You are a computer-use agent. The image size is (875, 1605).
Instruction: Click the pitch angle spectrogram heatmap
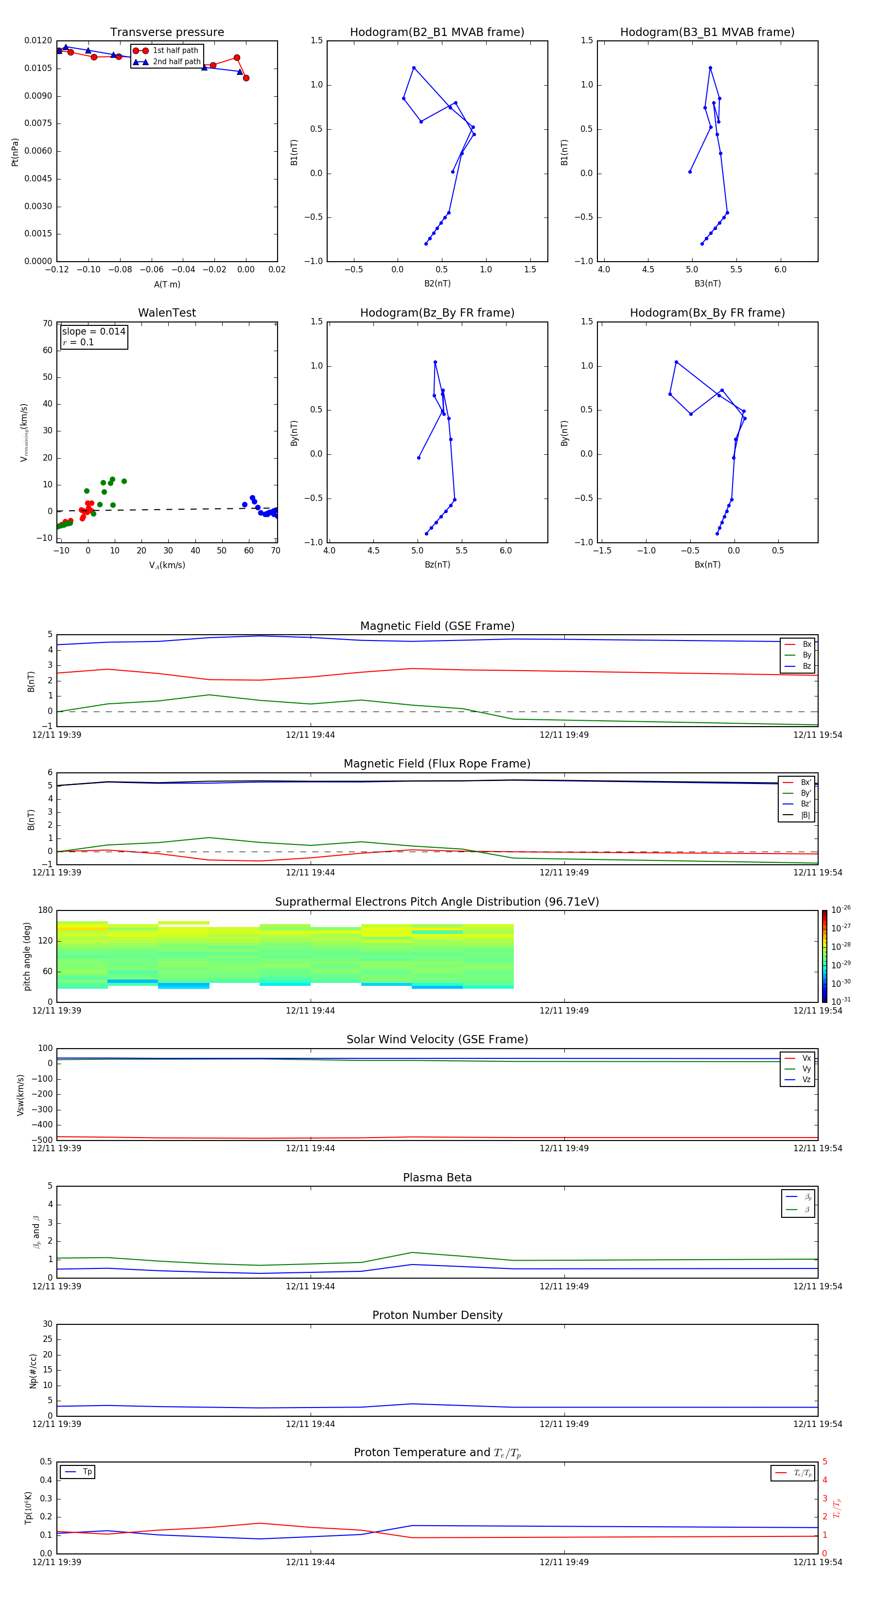[x=285, y=955]
